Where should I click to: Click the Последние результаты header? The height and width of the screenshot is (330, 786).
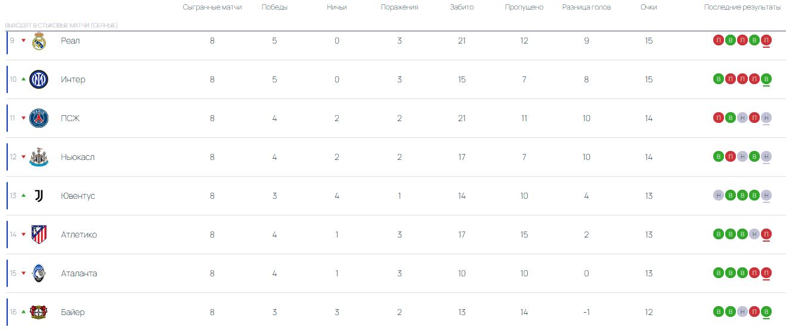point(742,7)
